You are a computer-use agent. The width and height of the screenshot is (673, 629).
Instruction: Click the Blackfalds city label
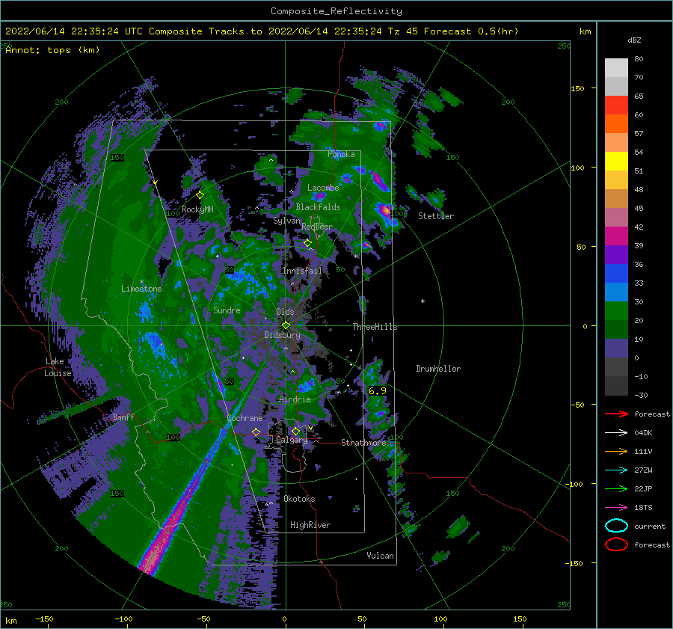(318, 207)
